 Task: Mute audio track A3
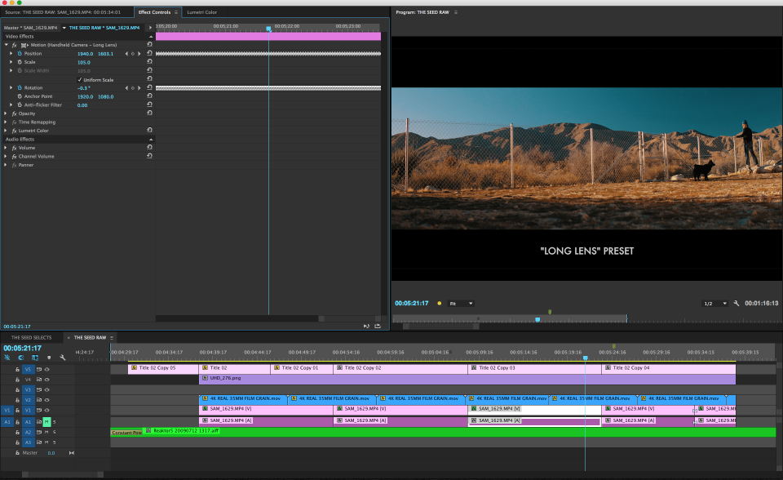[47, 442]
